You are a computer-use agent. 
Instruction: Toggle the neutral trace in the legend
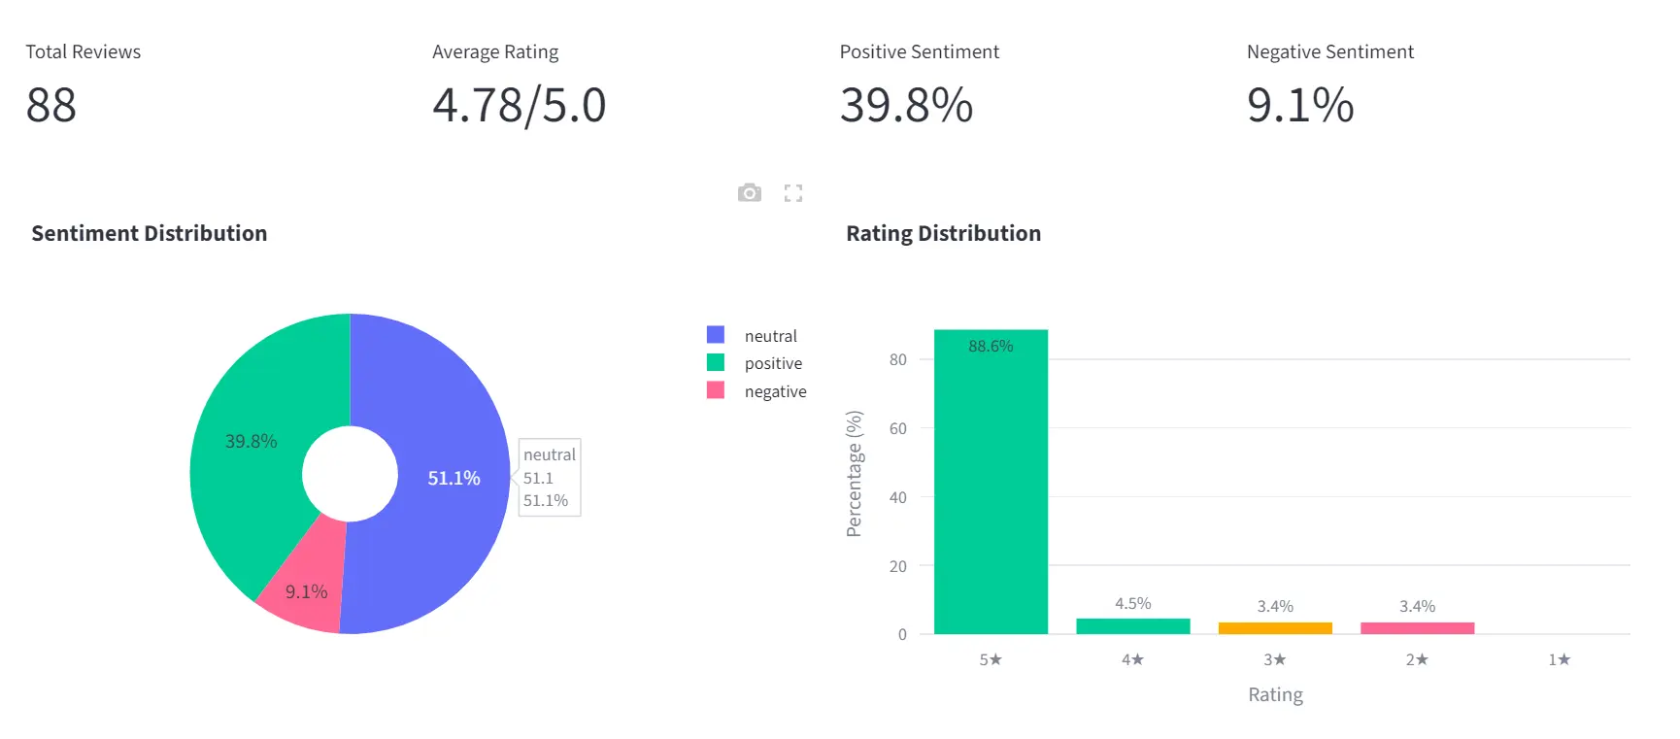coord(770,335)
